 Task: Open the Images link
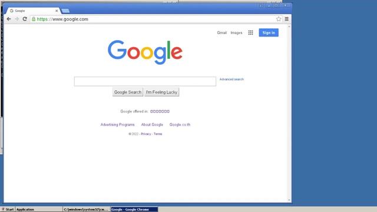[236, 33]
